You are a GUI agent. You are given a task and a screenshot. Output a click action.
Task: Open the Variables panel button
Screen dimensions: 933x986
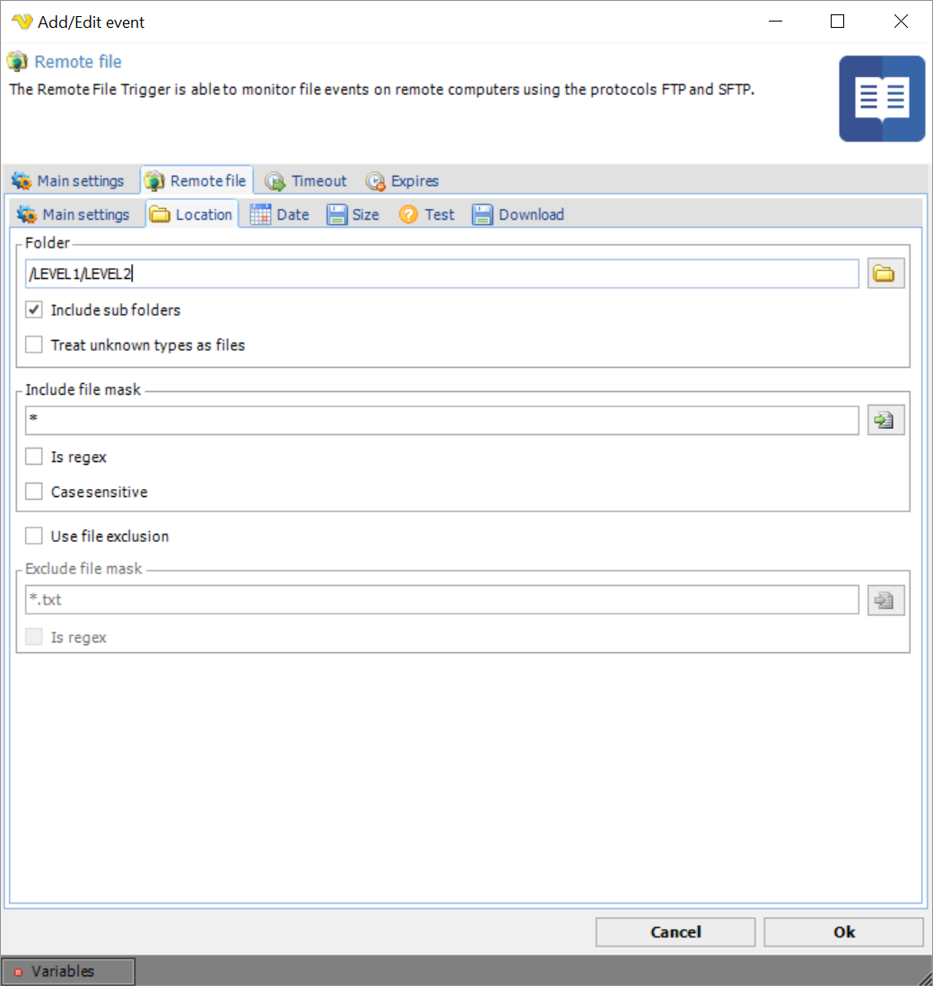point(68,972)
